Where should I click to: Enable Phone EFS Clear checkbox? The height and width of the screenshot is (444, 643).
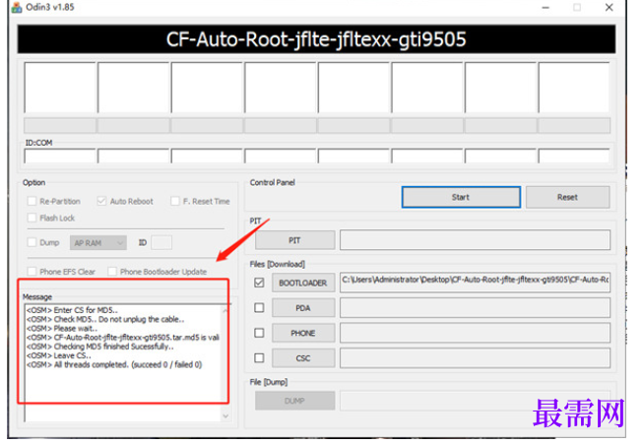click(32, 272)
